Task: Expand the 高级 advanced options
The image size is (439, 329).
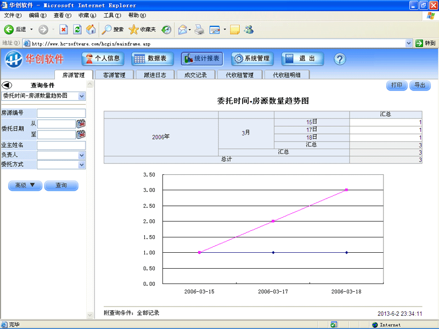Action: [x=25, y=185]
